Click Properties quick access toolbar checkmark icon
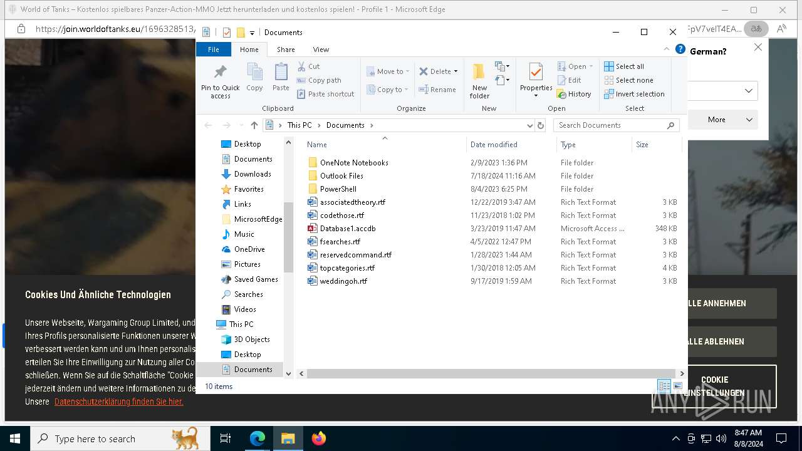 [x=227, y=33]
